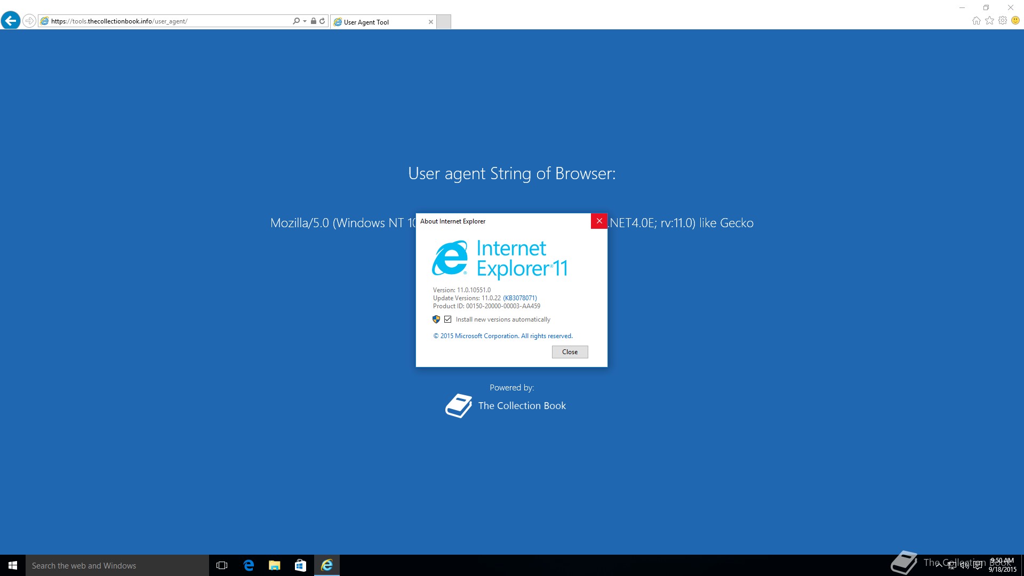Click the smiley feedback icon
The image size is (1024, 576).
point(1015,21)
